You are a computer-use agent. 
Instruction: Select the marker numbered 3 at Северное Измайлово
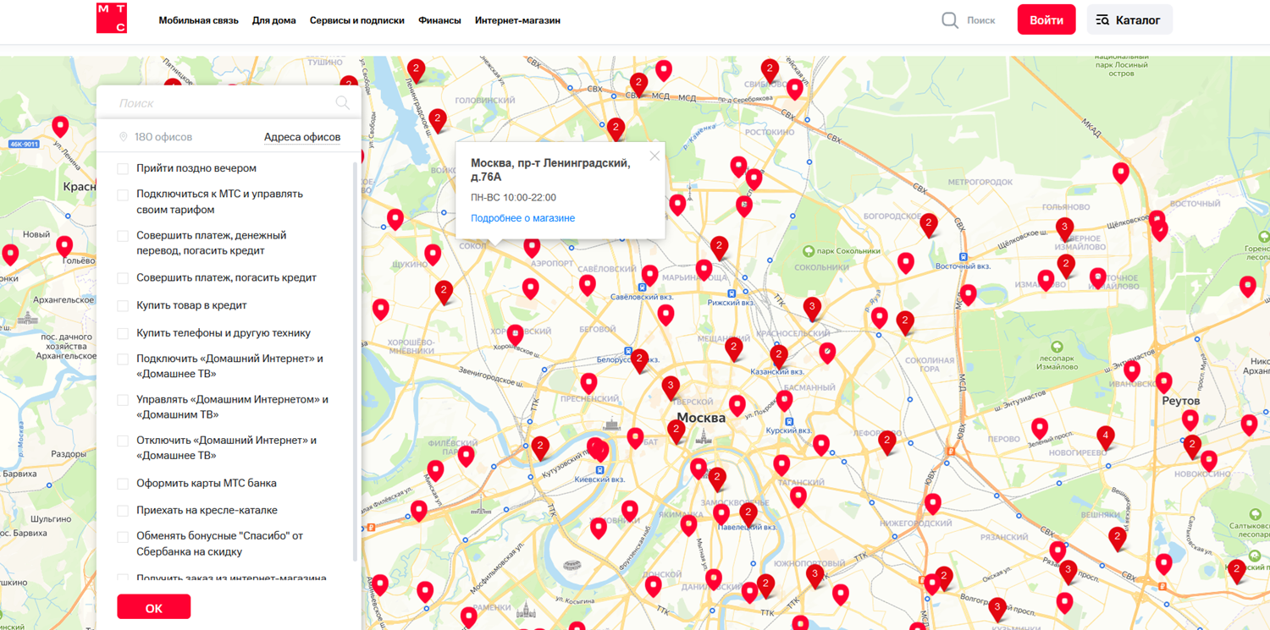click(1065, 228)
